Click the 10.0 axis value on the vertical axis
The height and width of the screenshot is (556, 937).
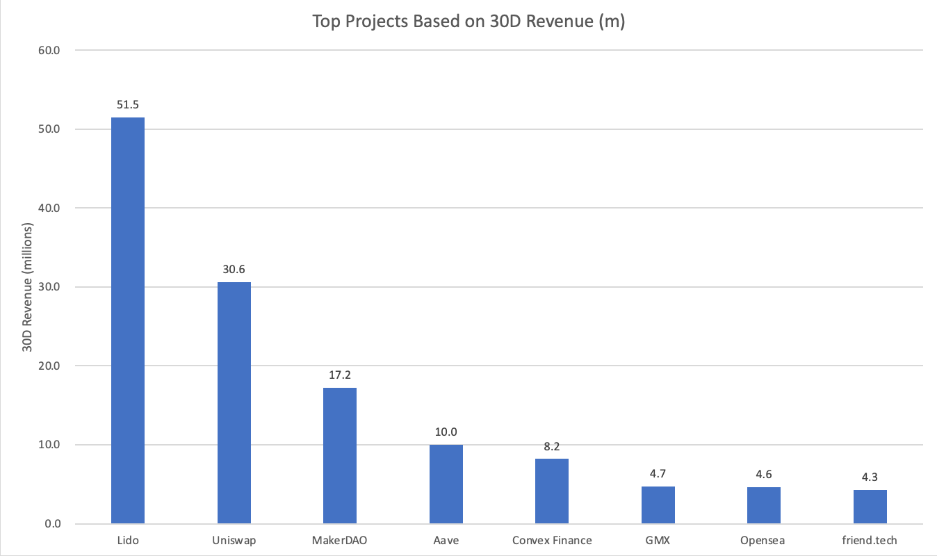point(51,445)
